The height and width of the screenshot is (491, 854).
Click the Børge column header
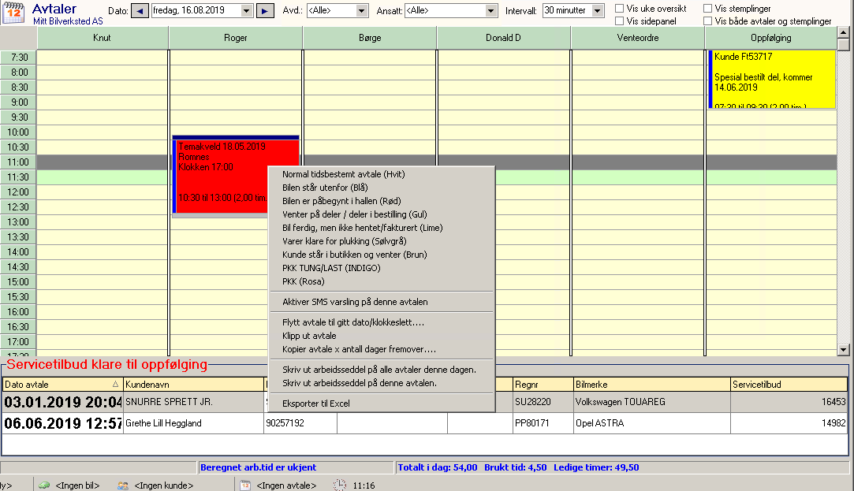[370, 38]
